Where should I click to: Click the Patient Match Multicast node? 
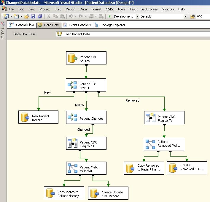coord(86,168)
